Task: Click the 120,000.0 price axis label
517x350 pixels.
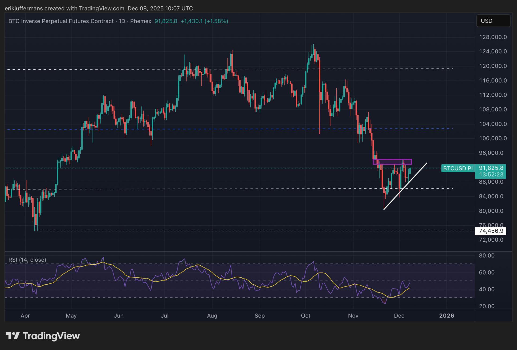Action: click(493, 66)
